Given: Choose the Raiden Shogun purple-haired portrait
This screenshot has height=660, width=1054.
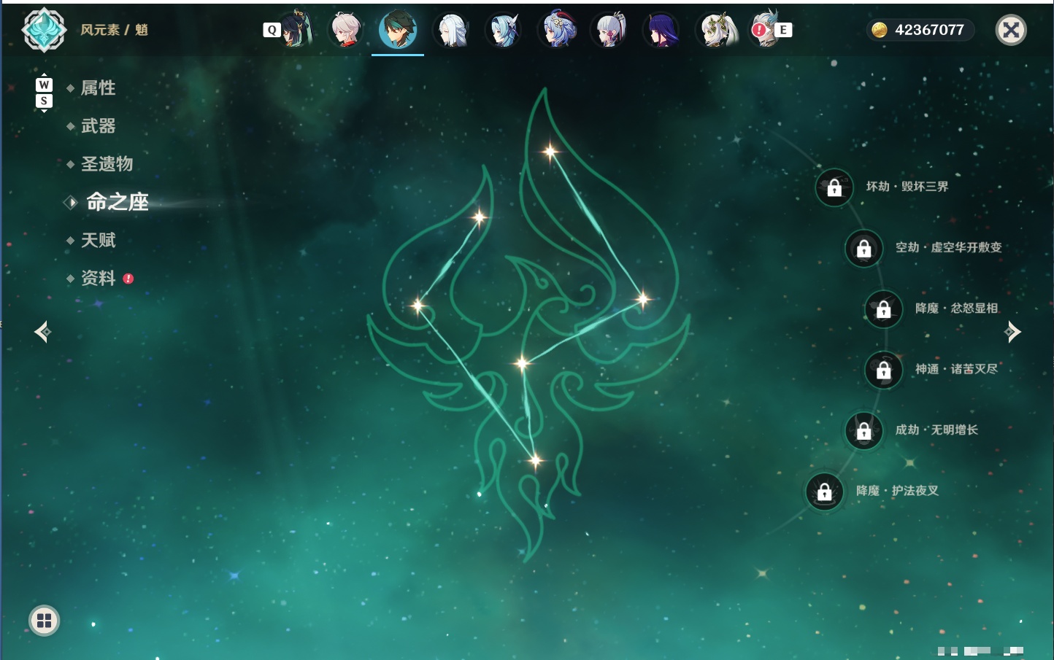Looking at the screenshot, I should pyautogui.click(x=662, y=30).
